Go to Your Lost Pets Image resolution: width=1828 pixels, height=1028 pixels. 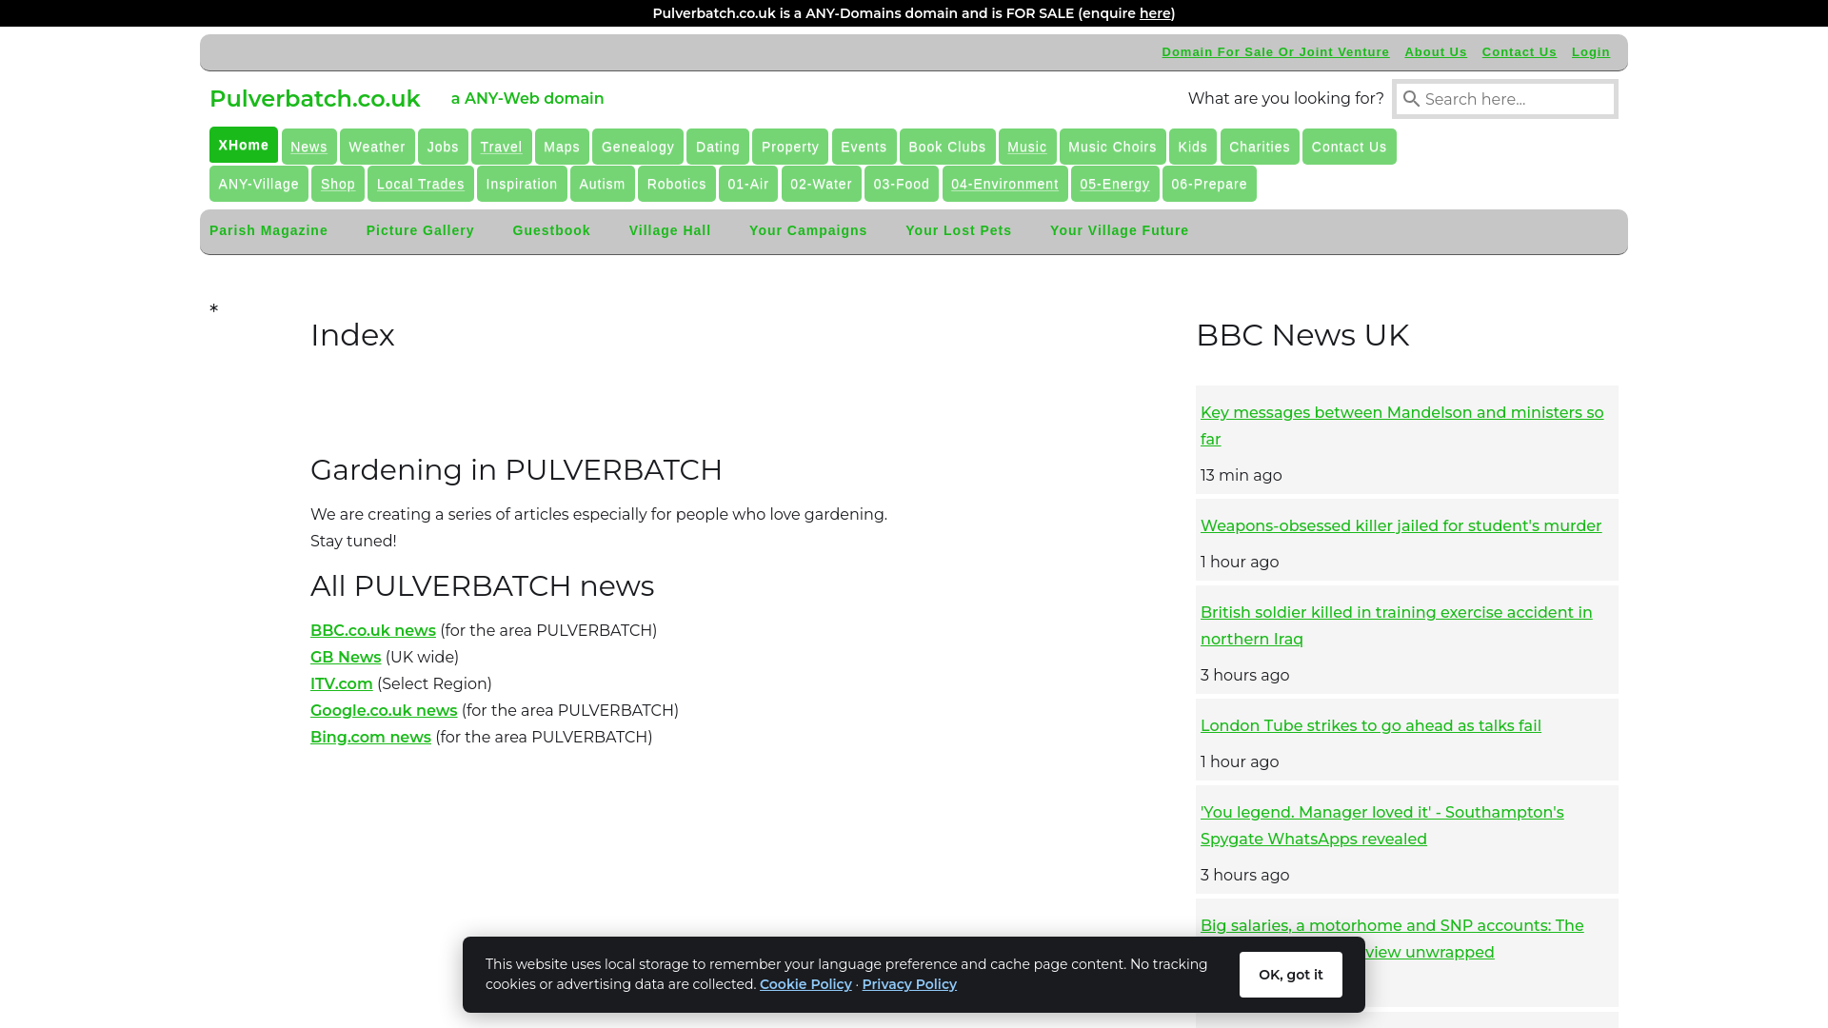pos(959,230)
